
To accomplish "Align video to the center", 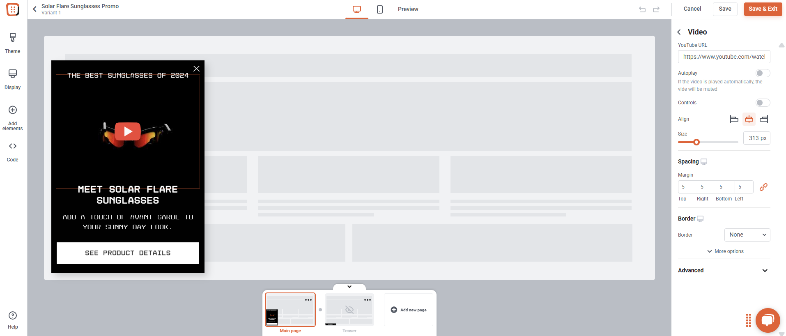I will (x=749, y=119).
